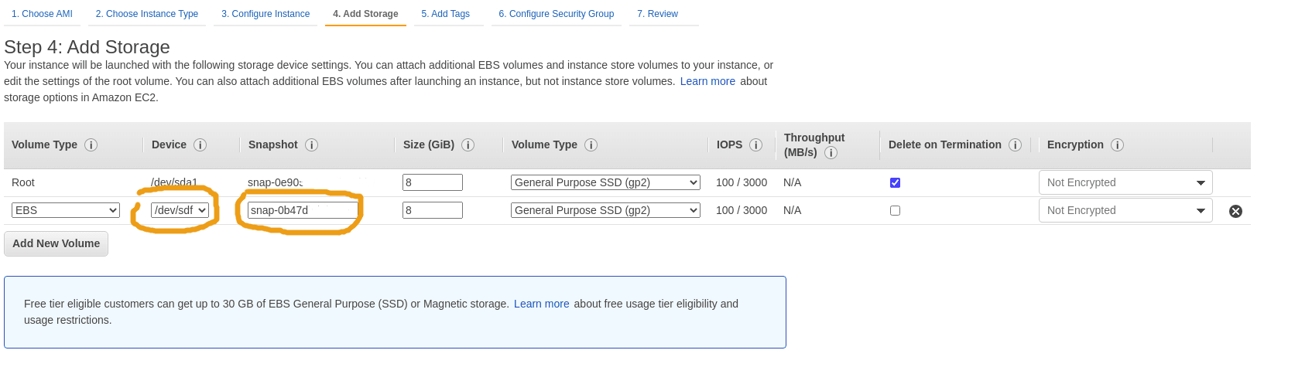This screenshot has height=391, width=1312.
Task: Click the Add New Volume button
Action: point(56,243)
